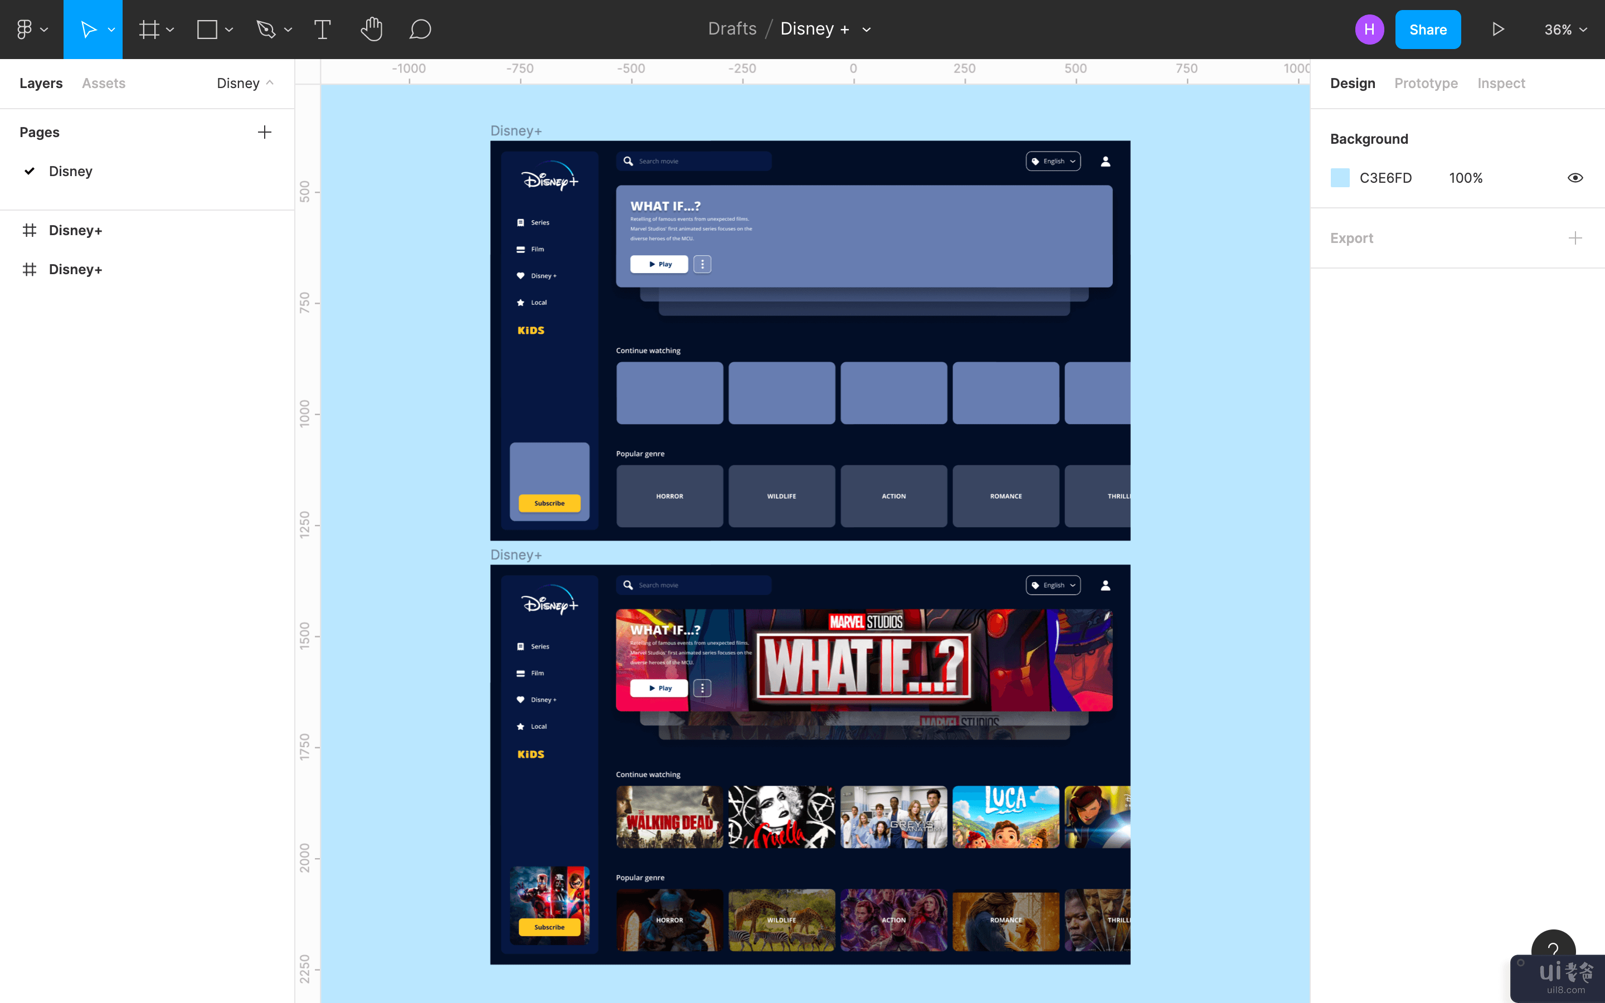Select the checked Disney page
Viewport: 1605px width, 1003px height.
70,171
